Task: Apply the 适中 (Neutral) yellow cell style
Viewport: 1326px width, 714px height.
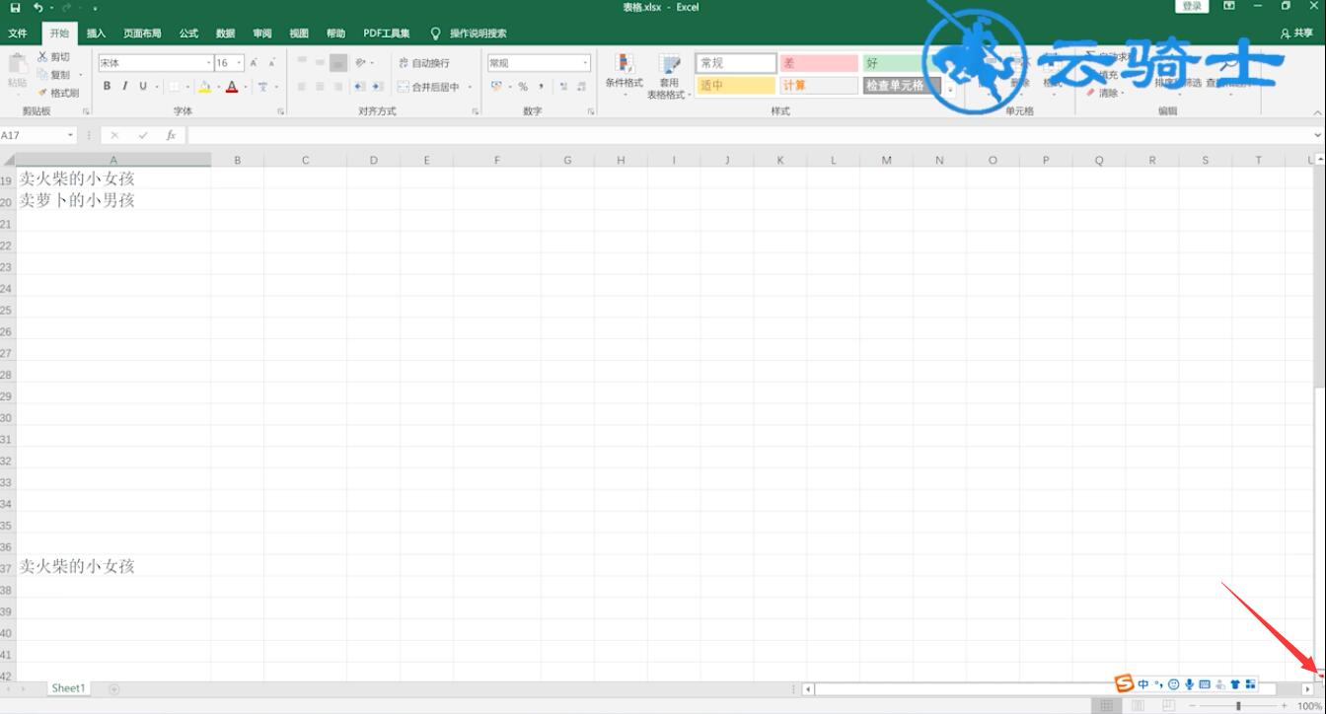Action: coord(736,86)
